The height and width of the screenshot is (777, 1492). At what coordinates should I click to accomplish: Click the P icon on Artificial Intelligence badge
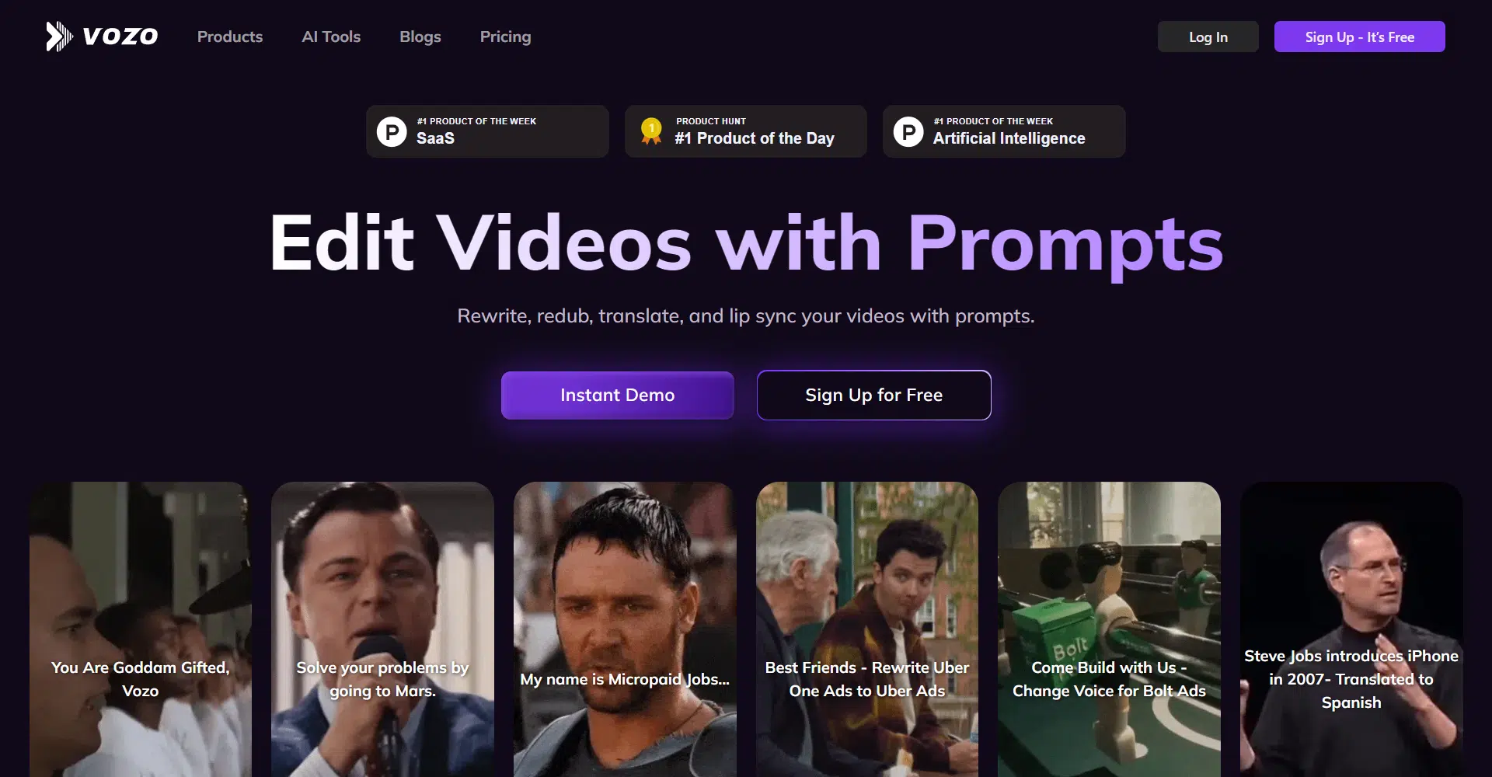[908, 132]
